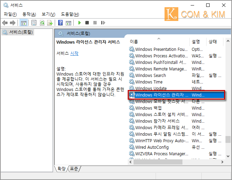Click 실행 status of Windows Search
Screen dimensions: 232x180
(215, 75)
